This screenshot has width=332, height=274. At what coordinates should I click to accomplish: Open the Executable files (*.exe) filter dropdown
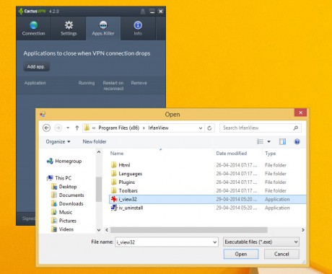(x=261, y=242)
